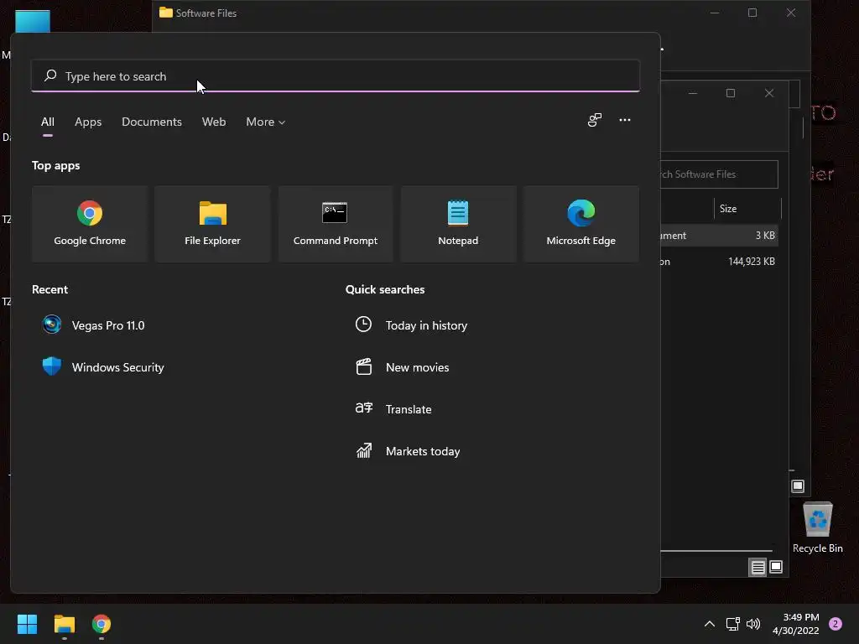The height and width of the screenshot is (644, 859).
Task: Open network status tray icon
Action: coord(732,624)
